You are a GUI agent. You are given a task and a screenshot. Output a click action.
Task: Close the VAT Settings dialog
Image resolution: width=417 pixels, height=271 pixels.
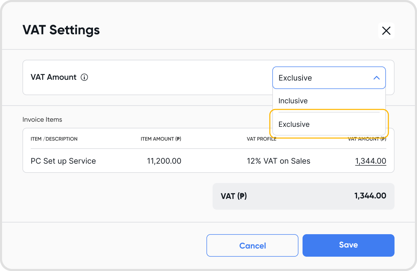pyautogui.click(x=386, y=31)
